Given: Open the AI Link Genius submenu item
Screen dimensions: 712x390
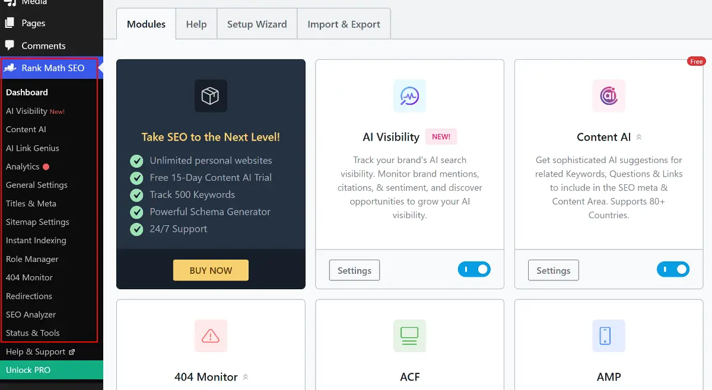Looking at the screenshot, I should [x=33, y=148].
